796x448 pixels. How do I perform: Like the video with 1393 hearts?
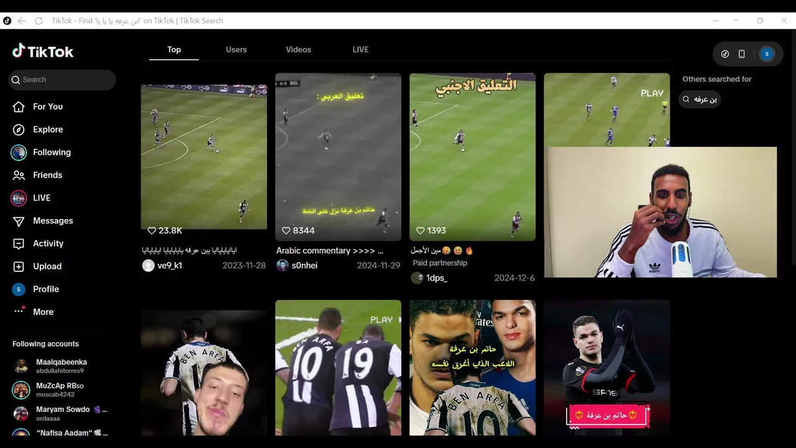click(x=420, y=230)
